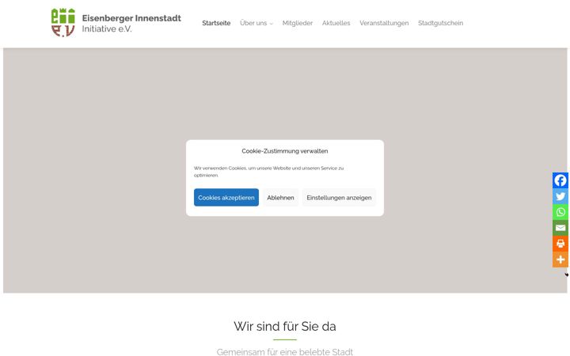Viewport: 570px width, 356px height.
Task: Decline cookies with Ablehnen button
Action: click(x=280, y=197)
